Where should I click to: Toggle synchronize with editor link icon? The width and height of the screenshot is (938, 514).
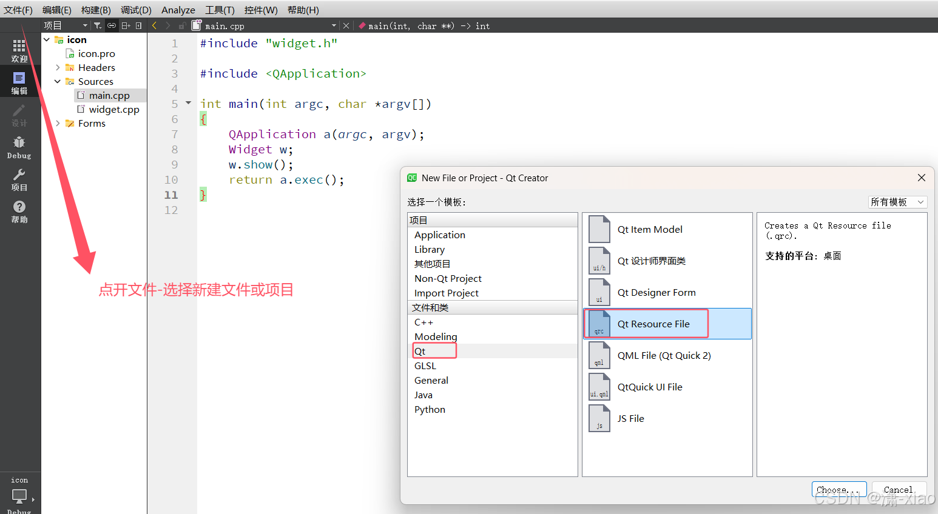pos(112,25)
